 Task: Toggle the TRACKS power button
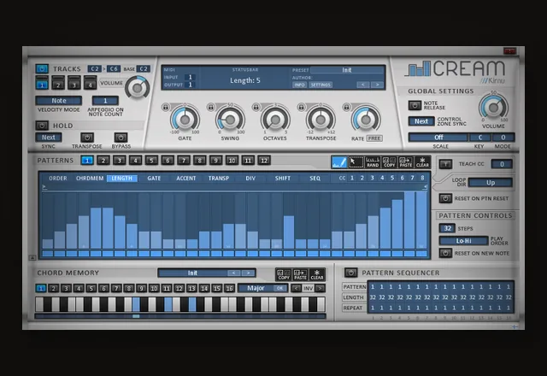tap(42, 68)
